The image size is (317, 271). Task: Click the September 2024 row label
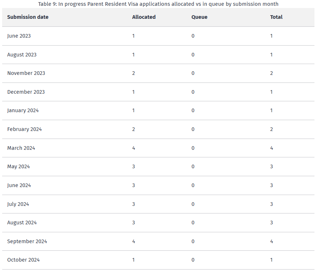[27, 241]
